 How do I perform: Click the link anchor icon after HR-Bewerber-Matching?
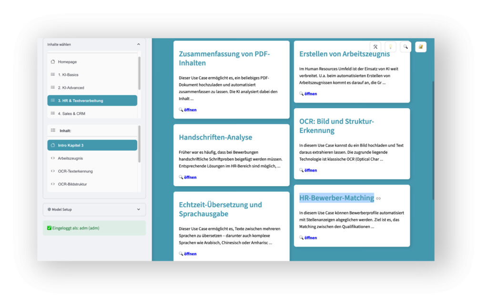[x=378, y=198]
